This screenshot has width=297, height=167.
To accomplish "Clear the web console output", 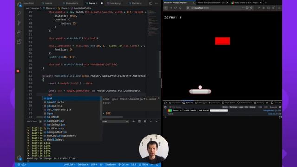I will 165,107.
